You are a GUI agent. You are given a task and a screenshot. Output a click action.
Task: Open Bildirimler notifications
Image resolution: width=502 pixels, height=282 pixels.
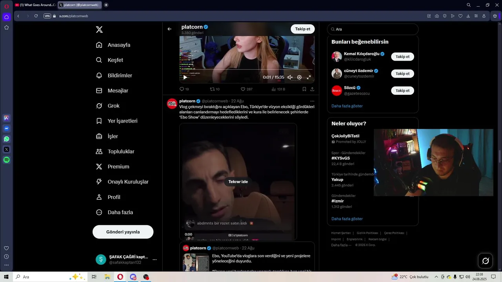(x=114, y=76)
